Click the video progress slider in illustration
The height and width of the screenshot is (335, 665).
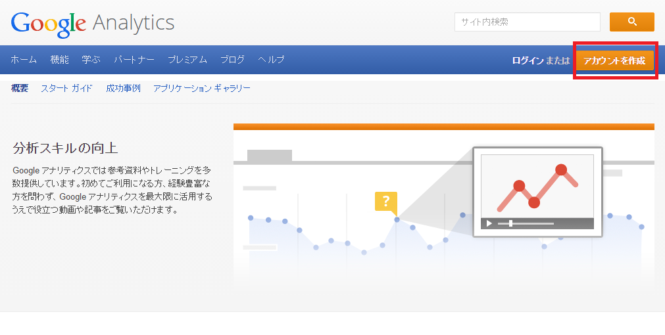click(526, 223)
